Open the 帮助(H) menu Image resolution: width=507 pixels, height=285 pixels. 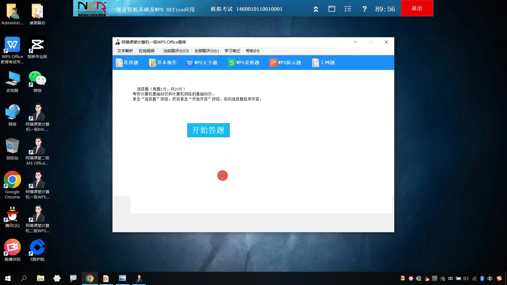[x=253, y=51]
